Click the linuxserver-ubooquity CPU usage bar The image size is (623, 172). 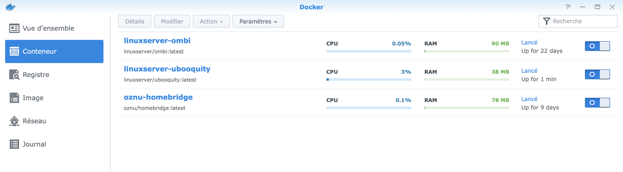pos(369,79)
